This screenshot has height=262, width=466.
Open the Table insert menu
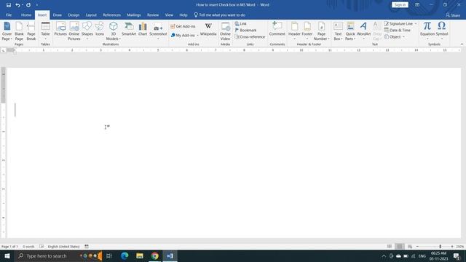click(45, 31)
